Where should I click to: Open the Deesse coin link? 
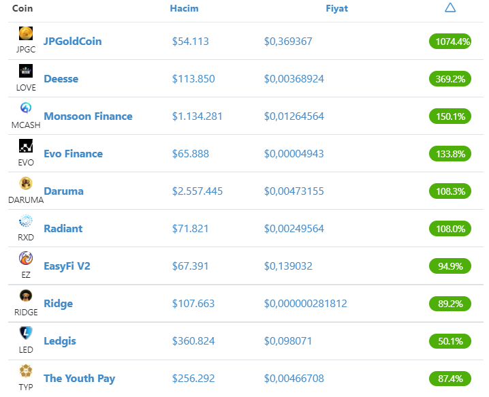[61, 78]
